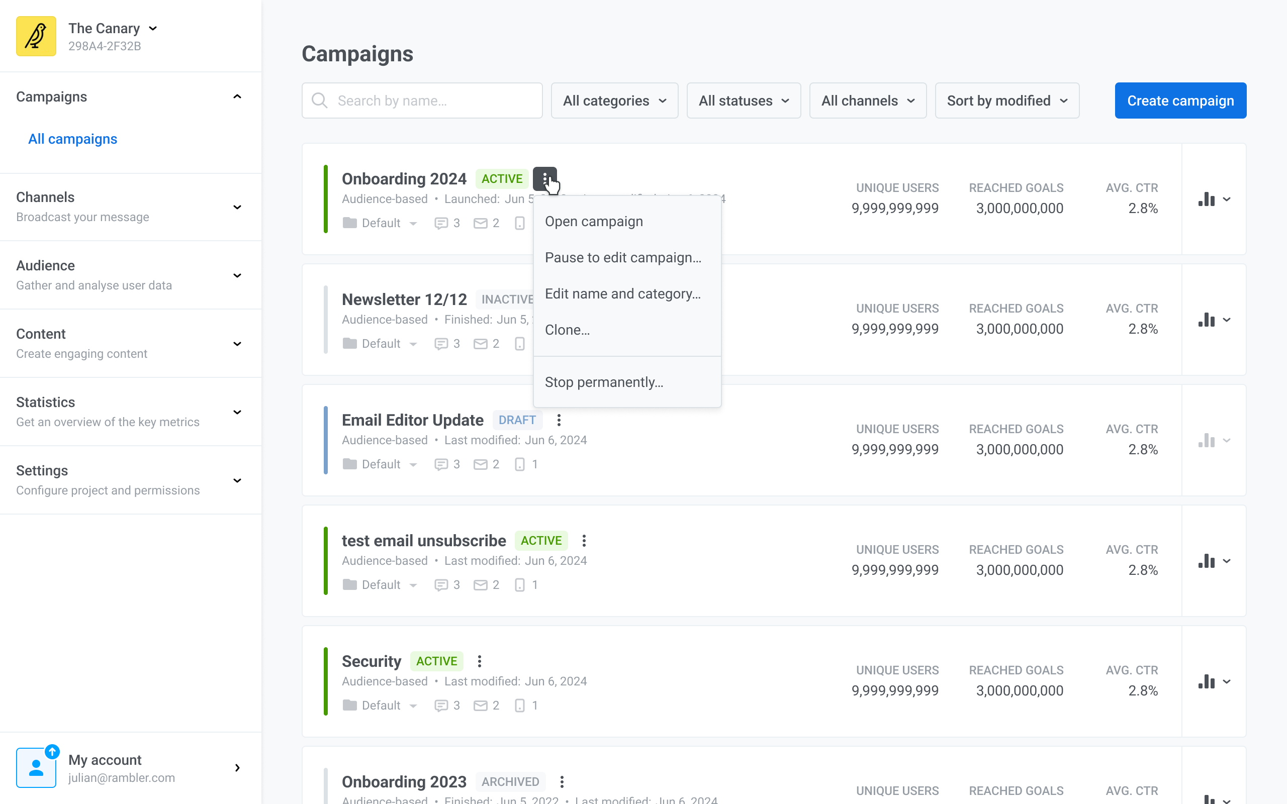Open Email Editor Update kebab menu
The width and height of the screenshot is (1287, 804).
[559, 420]
